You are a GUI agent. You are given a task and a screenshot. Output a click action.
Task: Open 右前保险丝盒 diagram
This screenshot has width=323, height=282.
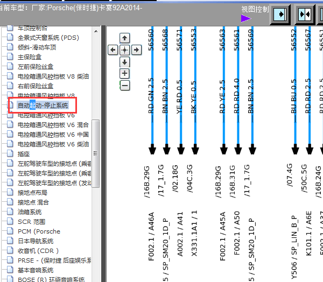coord(36,86)
